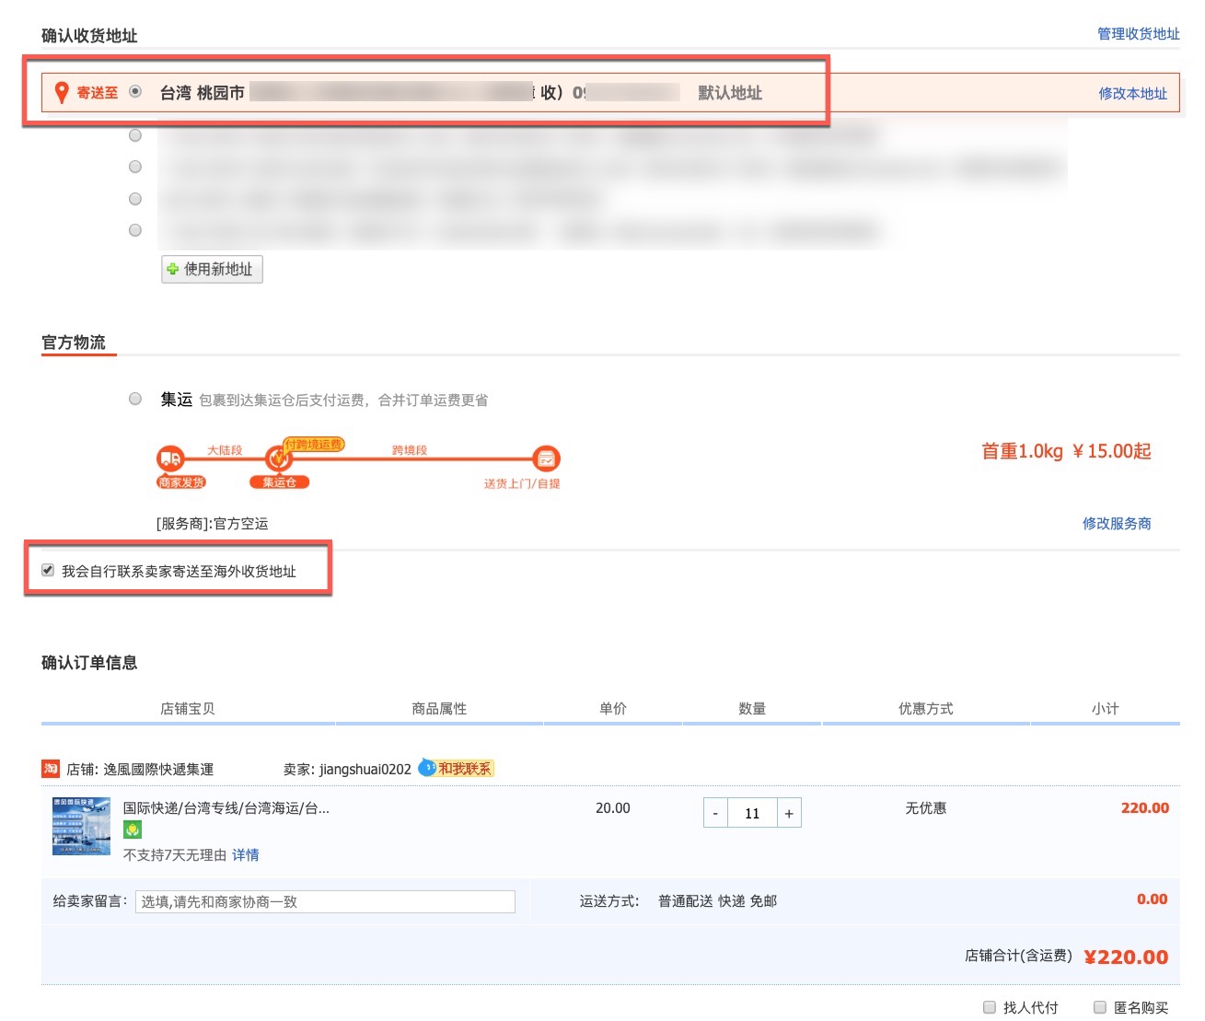Select the default 台湾 桃园市 address radio
Screen dimensions: 1205x1021
coord(135,91)
